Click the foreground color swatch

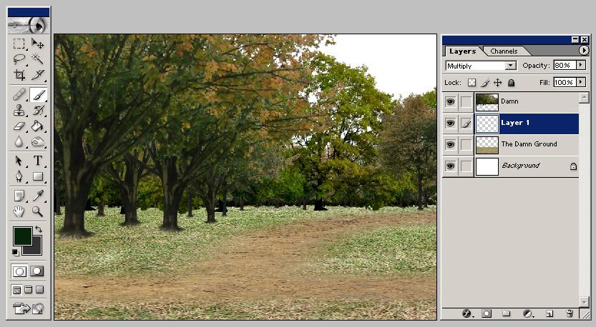(22, 236)
